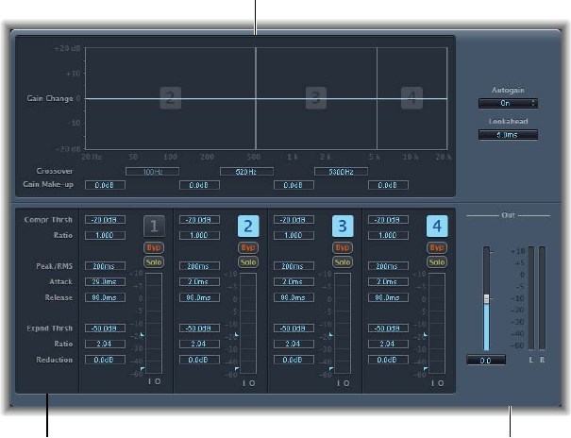The height and width of the screenshot is (438, 571).
Task: Click band 1 Attack 29.0ms field
Action: [x=105, y=282]
